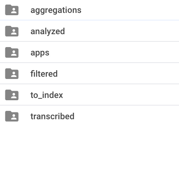Click the apps shared folder icon
The width and height of the screenshot is (179, 172).
[x=12, y=52]
